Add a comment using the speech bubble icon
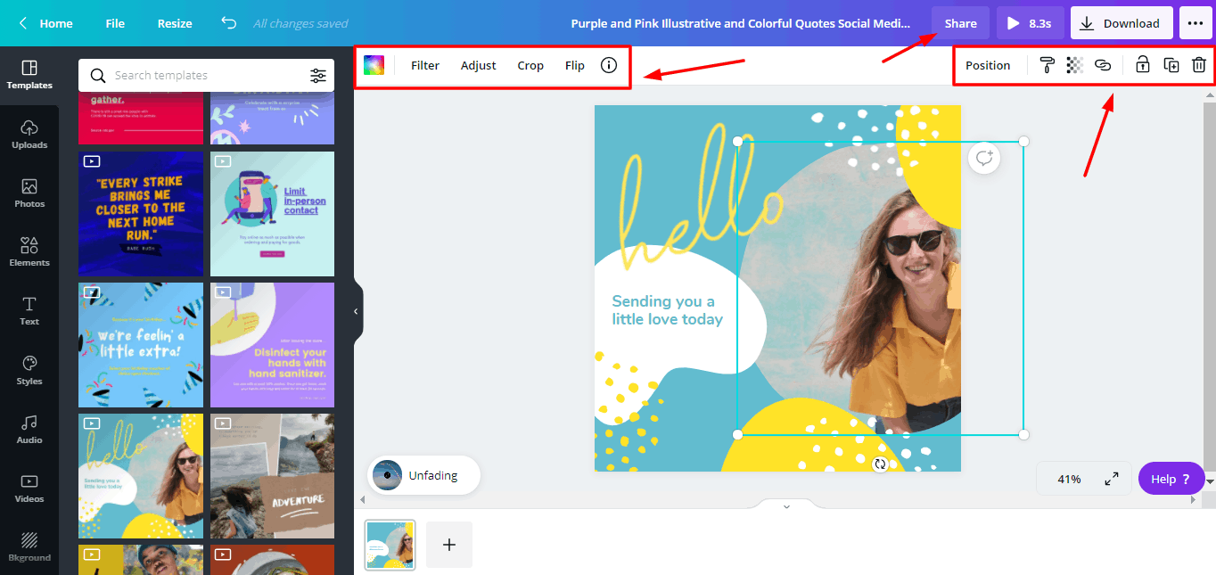The image size is (1216, 575). coord(984,159)
